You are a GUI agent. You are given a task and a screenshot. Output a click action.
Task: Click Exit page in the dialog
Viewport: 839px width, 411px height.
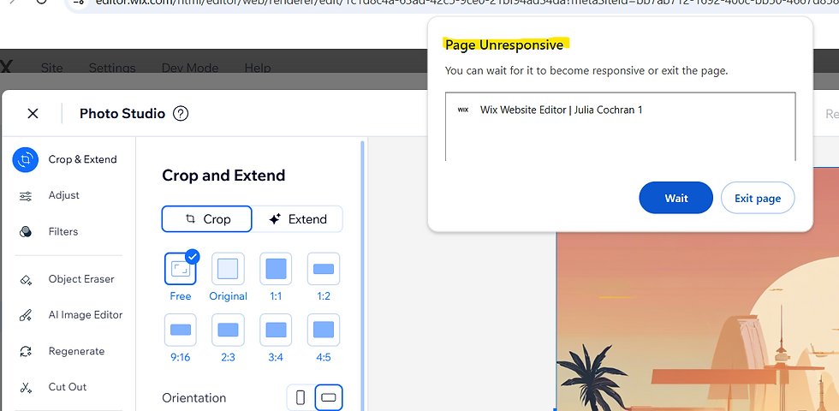pos(758,198)
